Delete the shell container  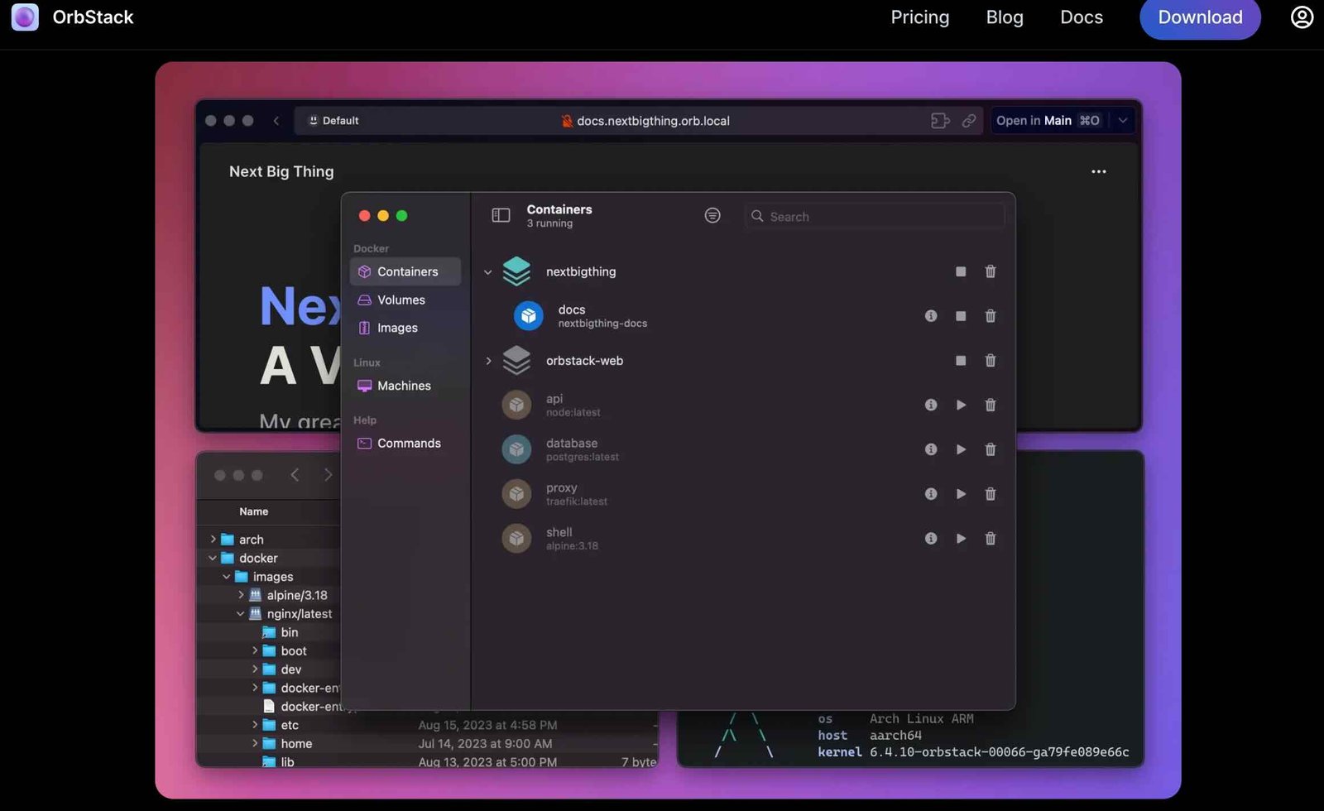(991, 539)
